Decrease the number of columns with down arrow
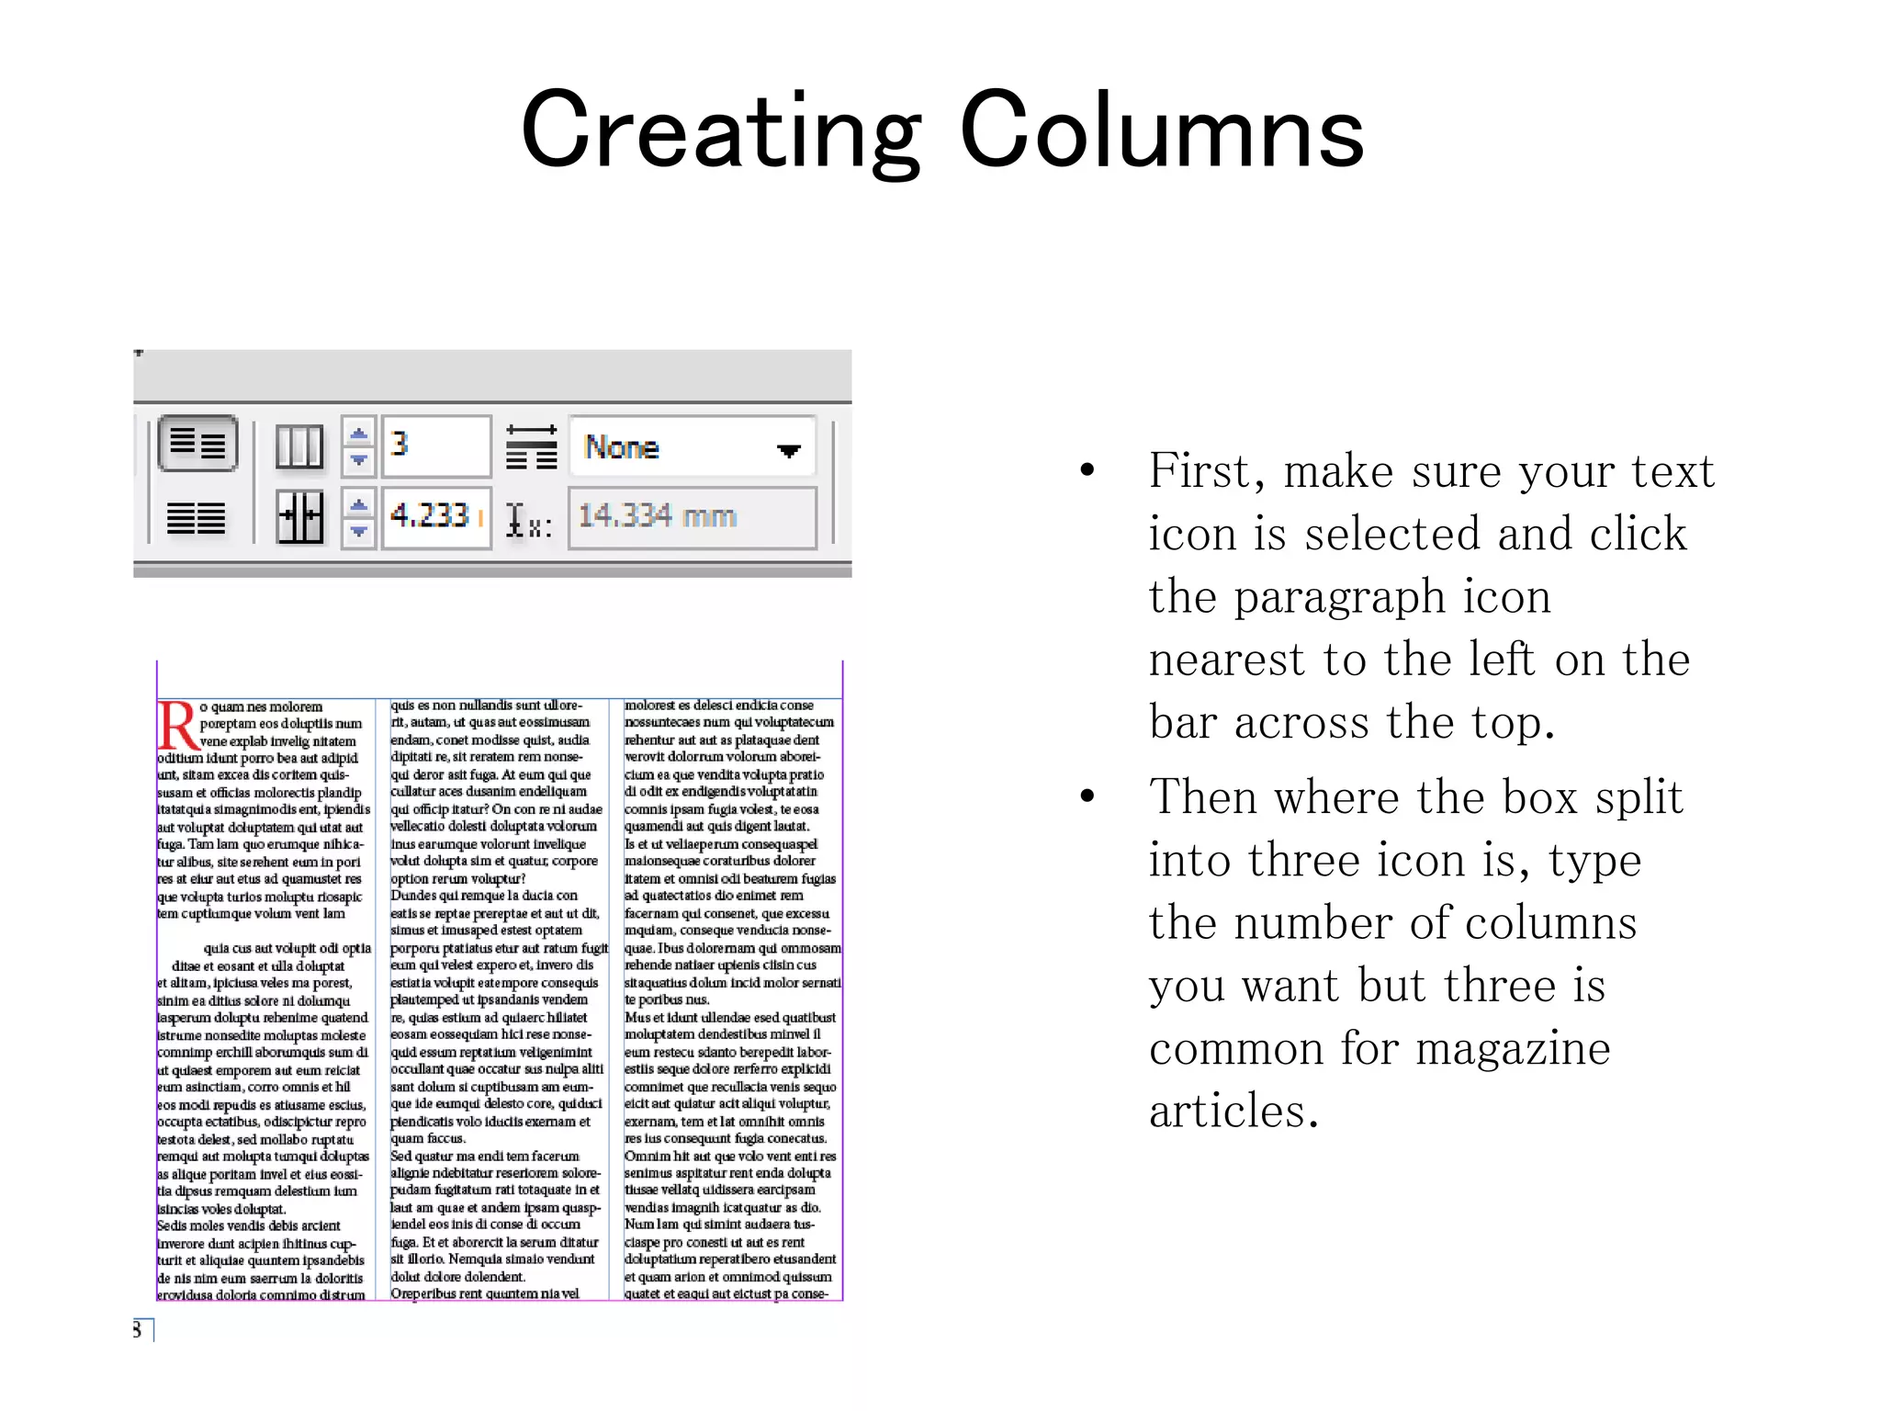This screenshot has height=1411, width=1881. pos(358,461)
